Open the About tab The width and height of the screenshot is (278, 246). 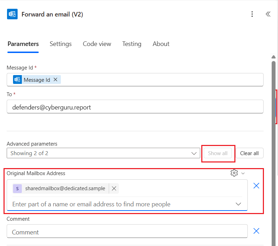coord(161,44)
